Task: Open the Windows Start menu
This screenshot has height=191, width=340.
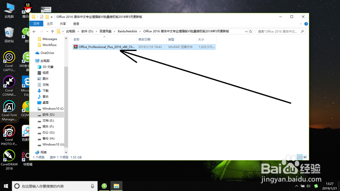Action: pos(6,186)
